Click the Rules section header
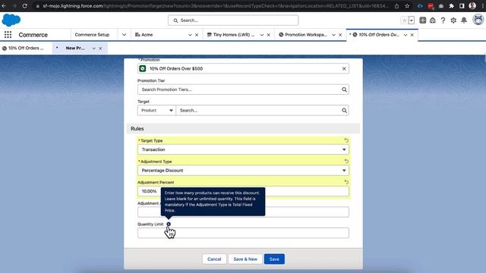 pos(243,128)
